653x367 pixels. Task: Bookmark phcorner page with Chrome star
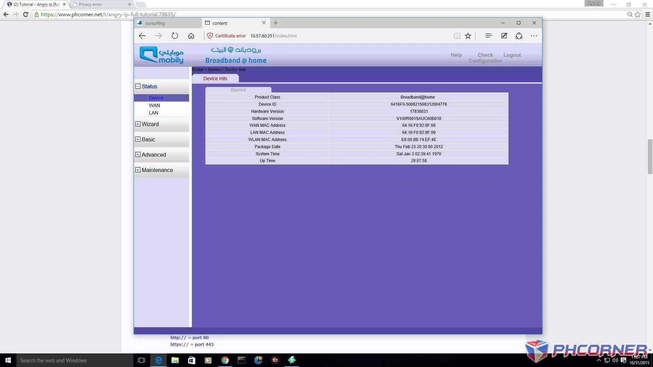(x=638, y=14)
